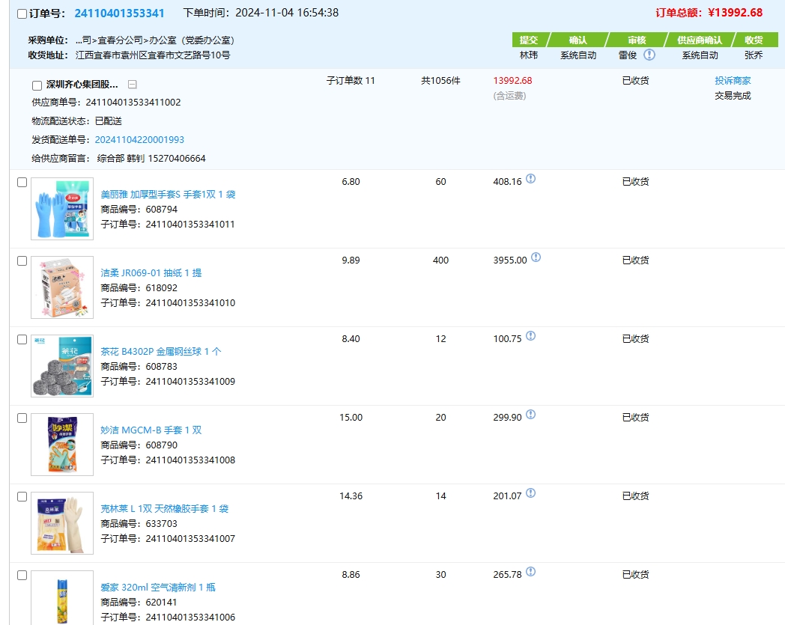Click sub-order number 24110401353341008
The width and height of the screenshot is (785, 625).
pyautogui.click(x=190, y=460)
